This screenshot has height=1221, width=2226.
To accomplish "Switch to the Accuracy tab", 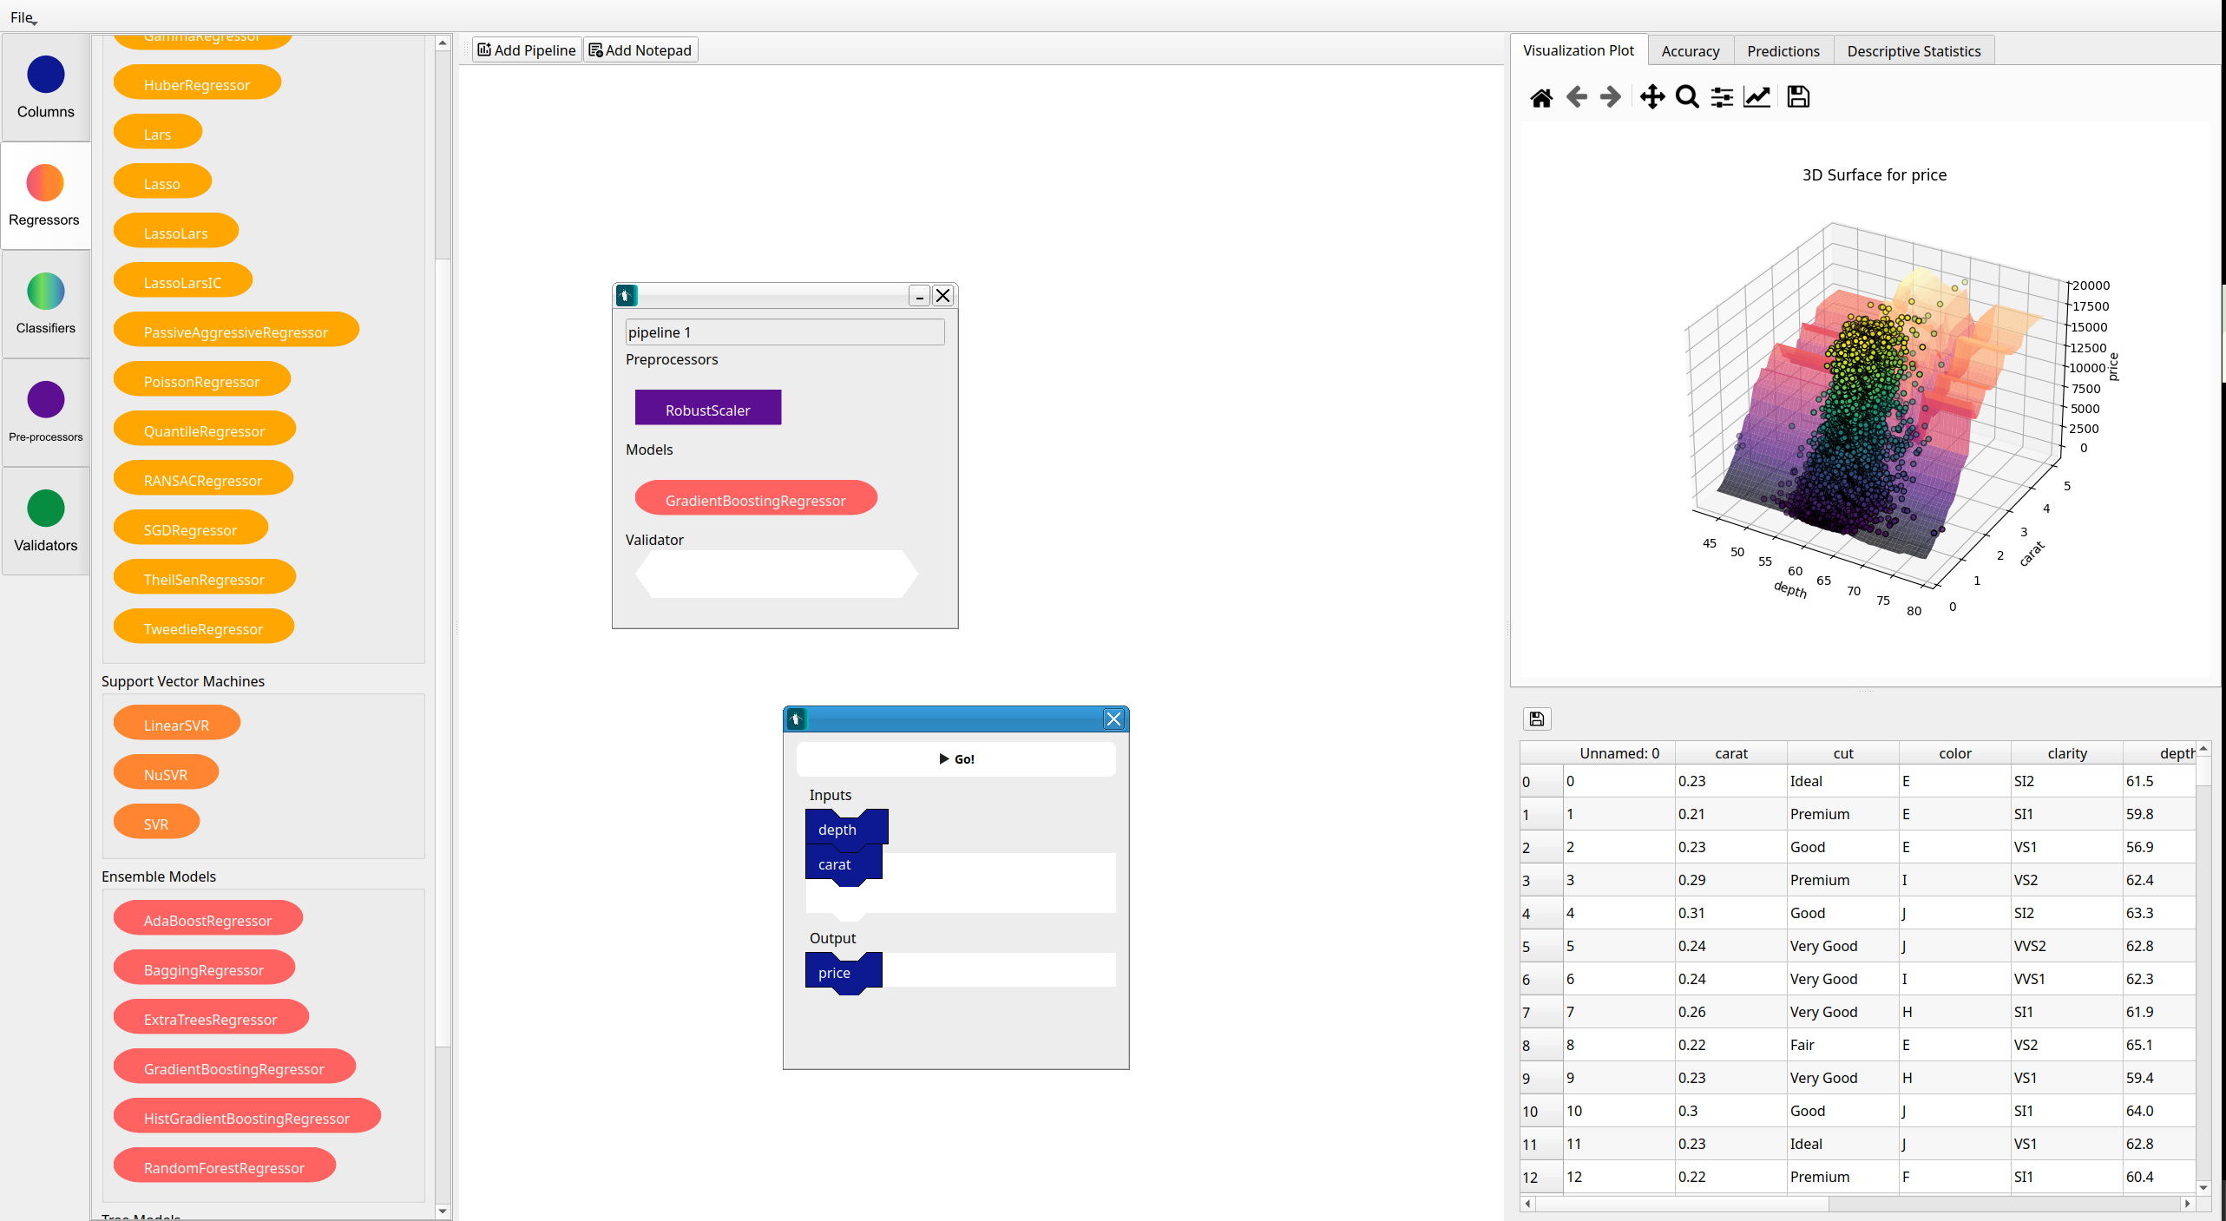I will click(x=1690, y=51).
